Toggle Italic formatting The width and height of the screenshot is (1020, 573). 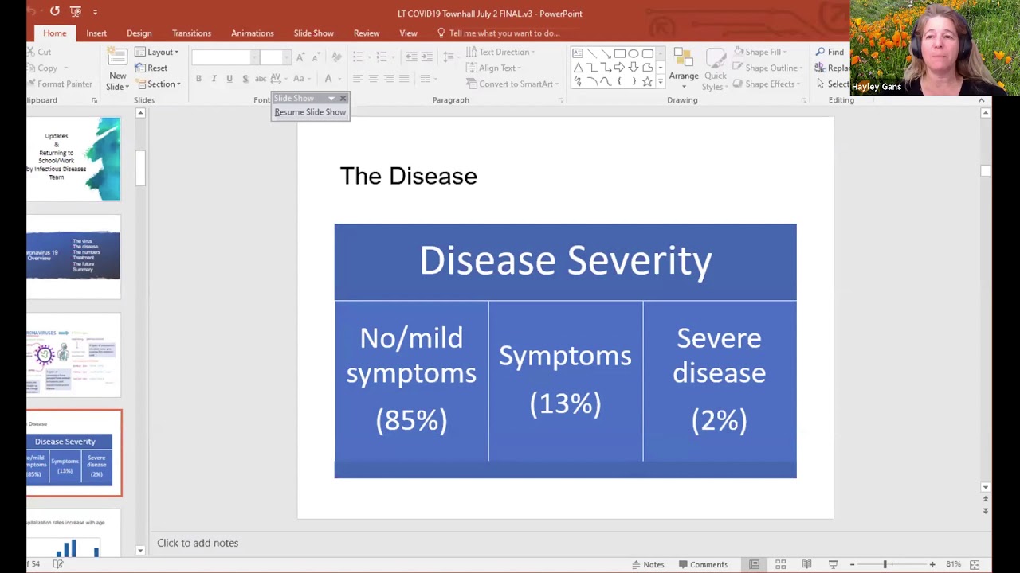point(214,79)
